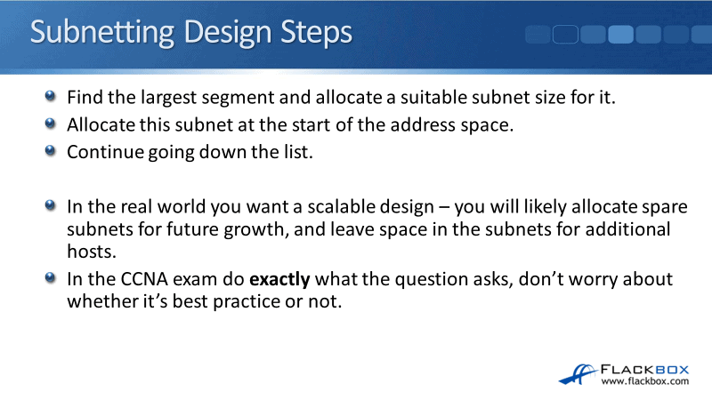Select the 'Subnetting Design Steps' slide title
Screen dimensions: 712x400
click(x=191, y=33)
